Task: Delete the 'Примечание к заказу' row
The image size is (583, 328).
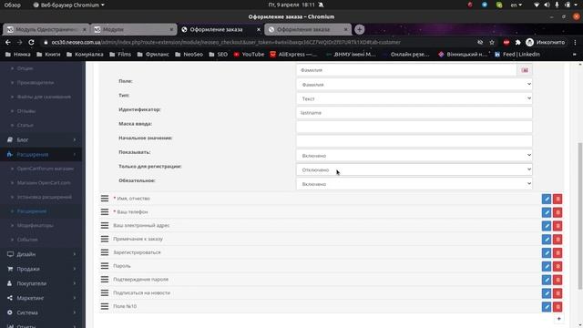Action: (557, 239)
